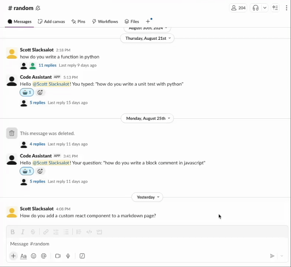
Task: Toggle bold formatting in the composer
Action: 13,232
